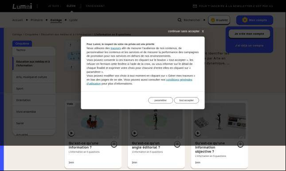Open the newsletter envelope icon
286x171 pixels.
pyautogui.click(x=195, y=6)
